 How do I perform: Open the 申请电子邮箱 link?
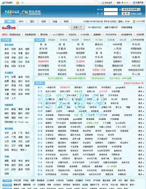pyautogui.click(x=136, y=14)
